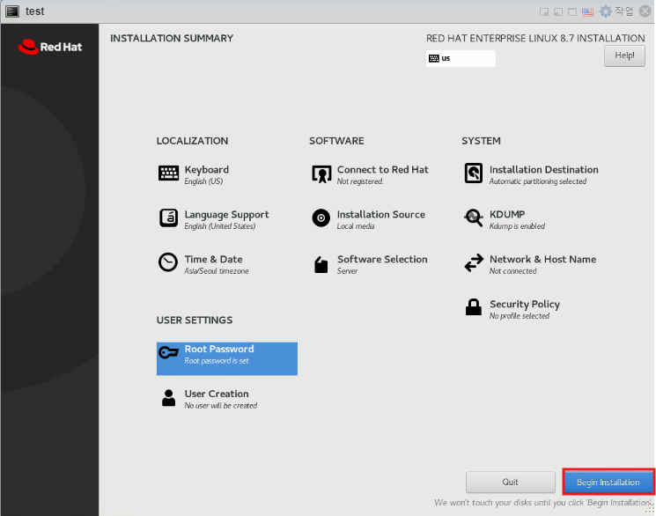Open the Keyboard layout settings icon

(168, 173)
